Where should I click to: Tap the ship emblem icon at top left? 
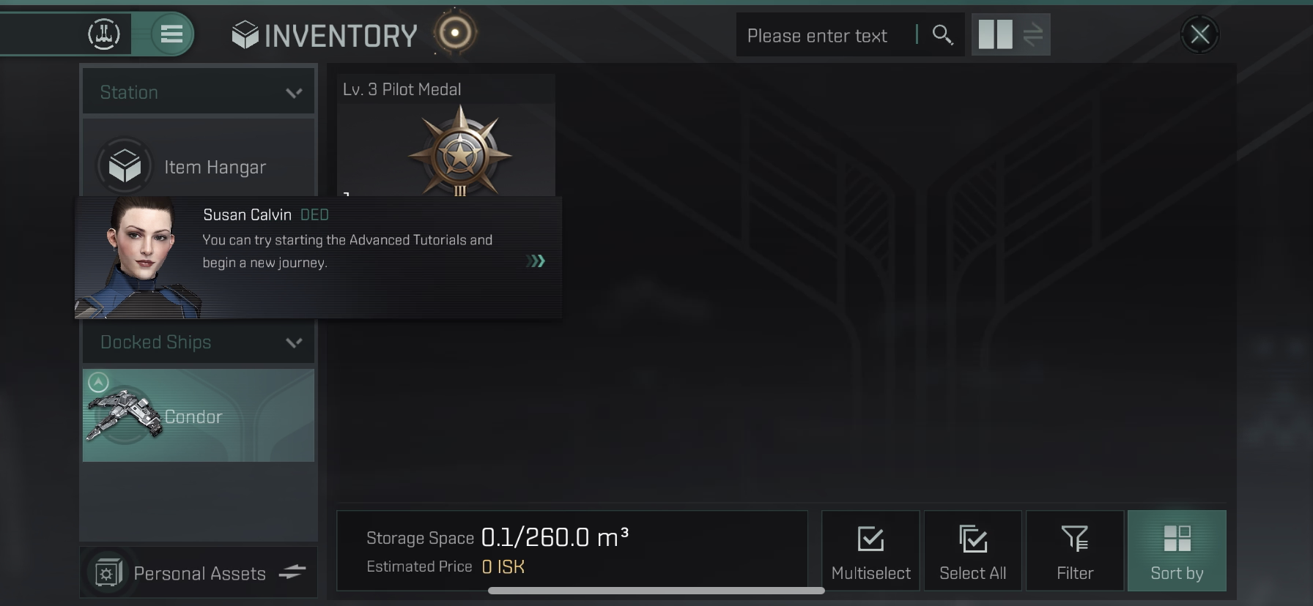click(103, 34)
